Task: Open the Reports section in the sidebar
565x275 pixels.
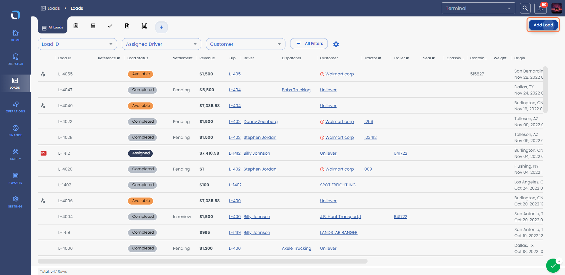Action: point(15,178)
